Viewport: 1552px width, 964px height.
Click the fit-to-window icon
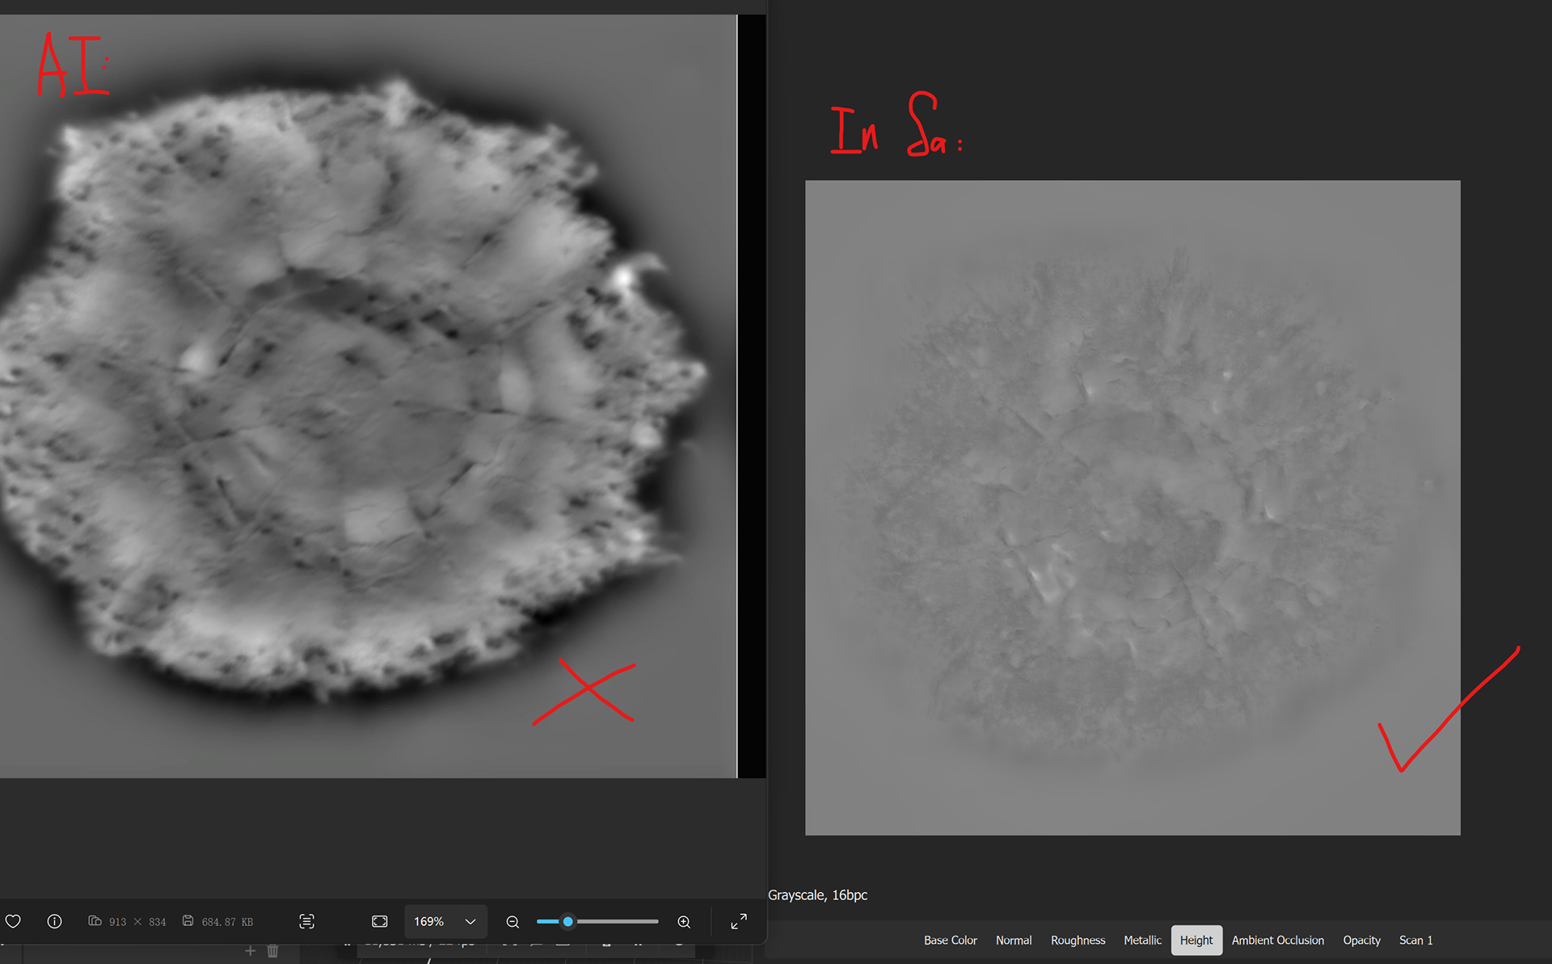click(x=379, y=921)
